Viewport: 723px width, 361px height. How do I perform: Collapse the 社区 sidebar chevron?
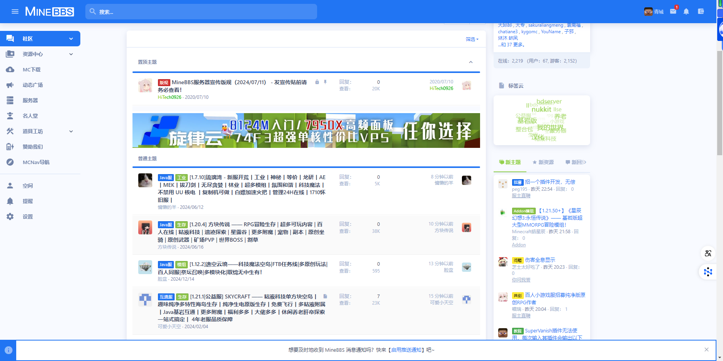71,39
